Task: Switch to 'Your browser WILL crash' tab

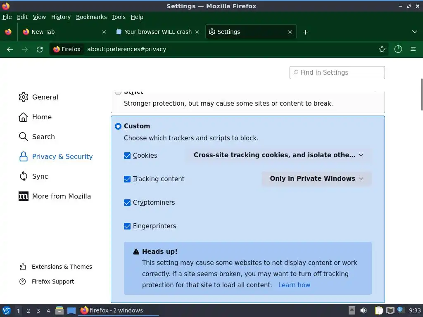Action: click(x=157, y=32)
